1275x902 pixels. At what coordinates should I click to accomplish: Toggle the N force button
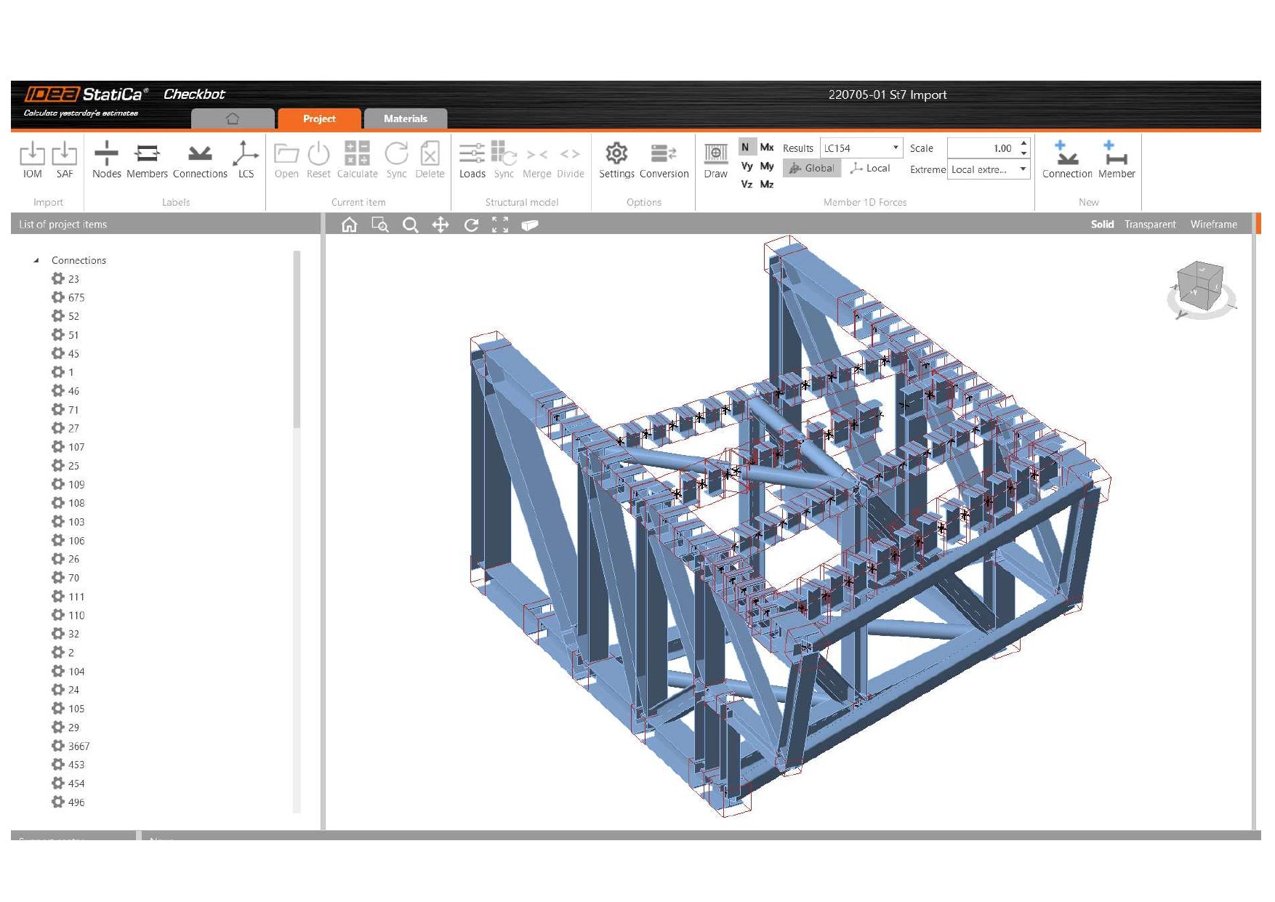[x=745, y=148]
